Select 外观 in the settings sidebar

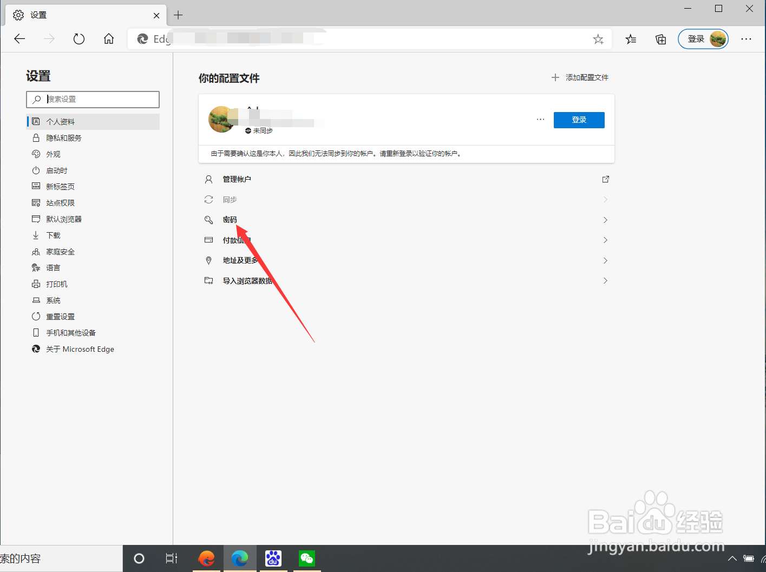point(52,154)
